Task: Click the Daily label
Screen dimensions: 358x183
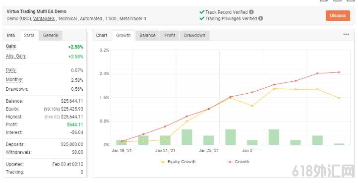Action: (11, 70)
